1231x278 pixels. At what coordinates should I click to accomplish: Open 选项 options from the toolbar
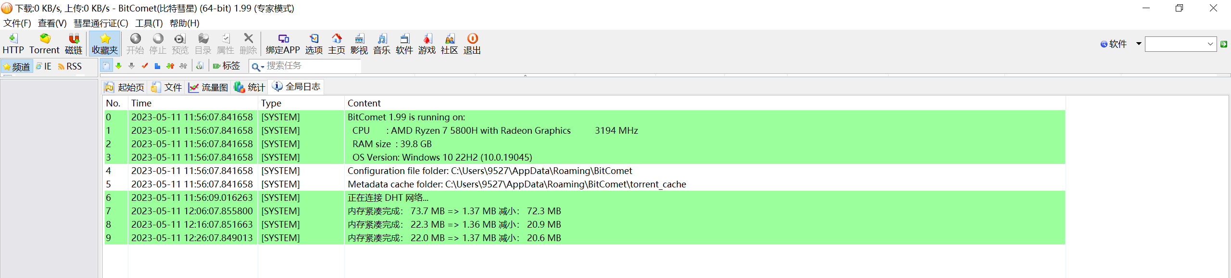[314, 44]
